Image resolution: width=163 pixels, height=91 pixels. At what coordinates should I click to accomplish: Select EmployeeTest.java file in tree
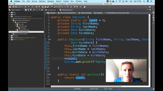coord(24,30)
